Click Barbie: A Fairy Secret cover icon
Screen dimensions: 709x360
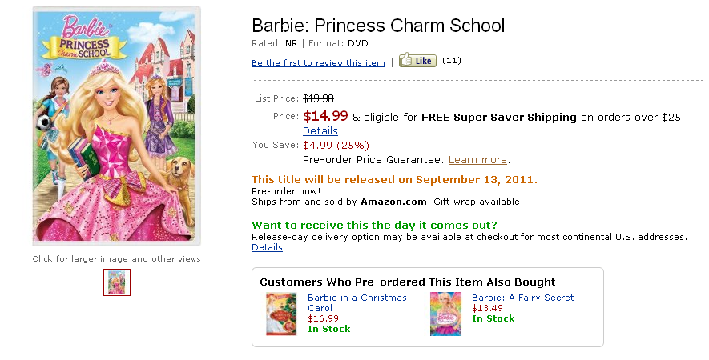pos(445,313)
